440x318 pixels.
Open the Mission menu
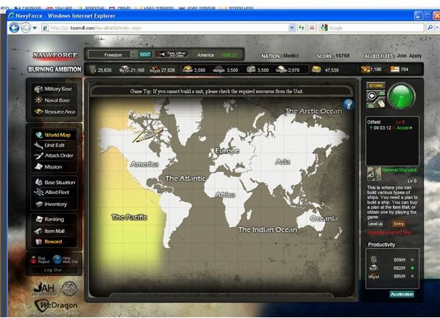[53, 167]
